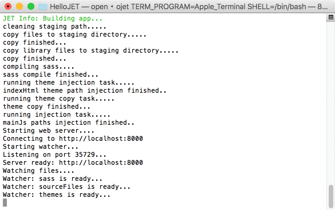Click the 'mainJs paths injection finished' line

point(69,122)
